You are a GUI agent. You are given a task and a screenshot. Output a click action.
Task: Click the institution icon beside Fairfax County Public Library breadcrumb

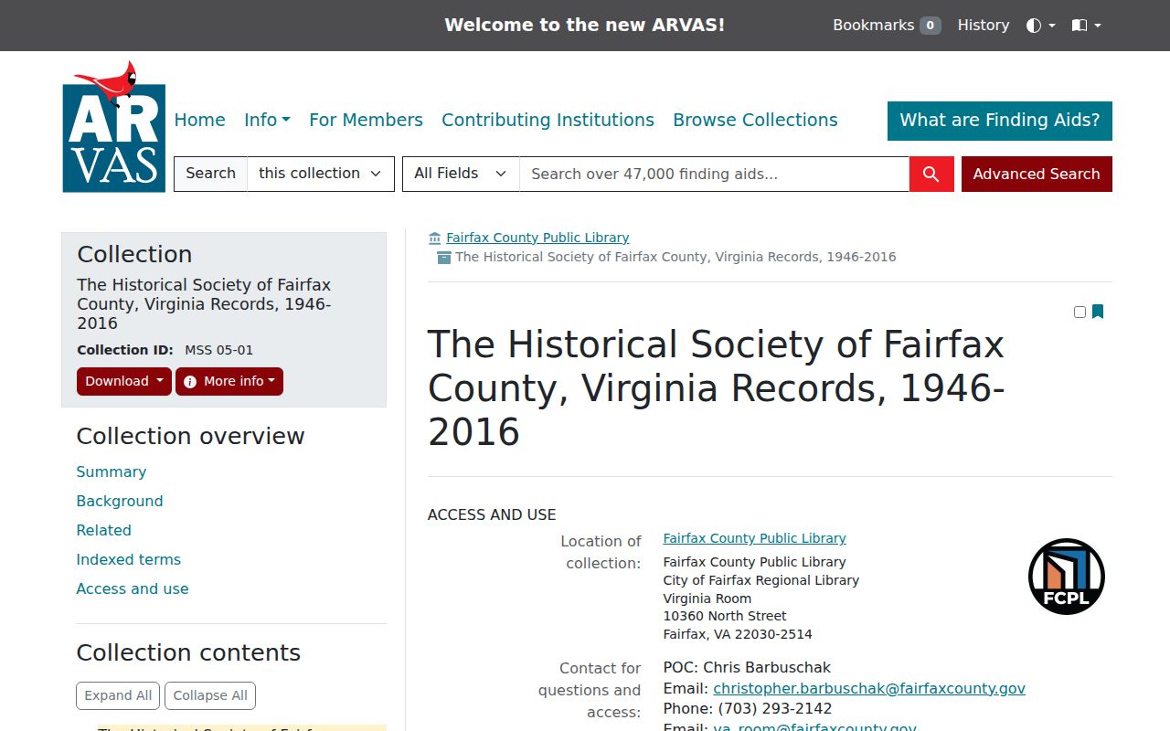click(x=435, y=238)
